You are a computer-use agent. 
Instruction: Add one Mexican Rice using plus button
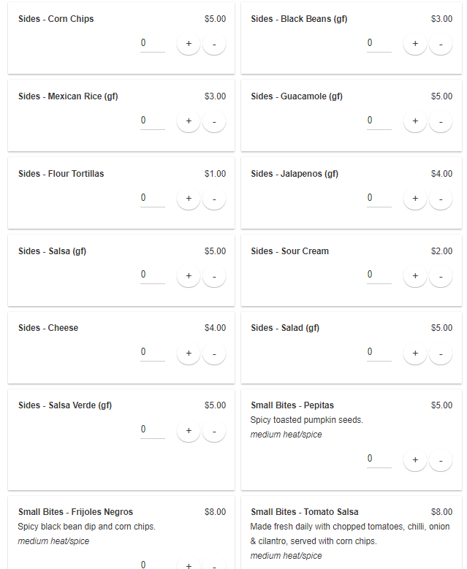coord(188,121)
